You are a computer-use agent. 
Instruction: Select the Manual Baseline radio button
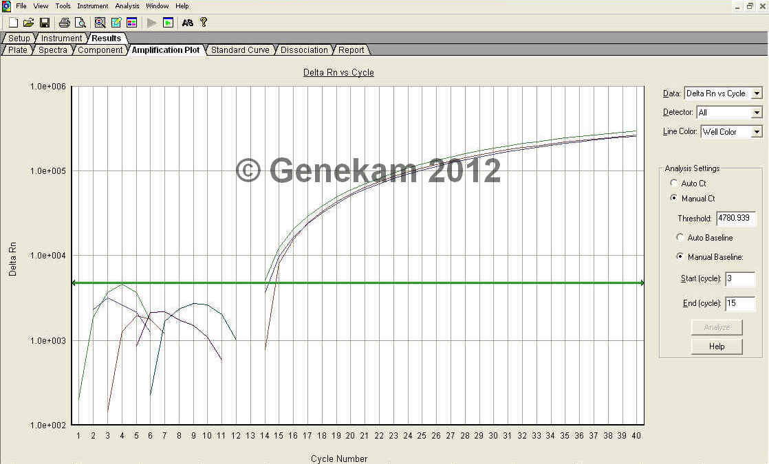pos(680,256)
